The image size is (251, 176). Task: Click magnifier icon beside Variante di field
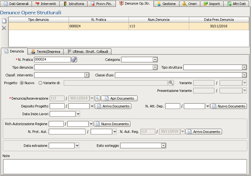tap(171, 83)
